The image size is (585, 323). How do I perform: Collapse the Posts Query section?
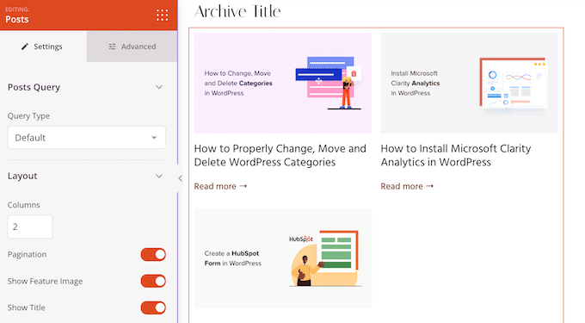tap(159, 87)
